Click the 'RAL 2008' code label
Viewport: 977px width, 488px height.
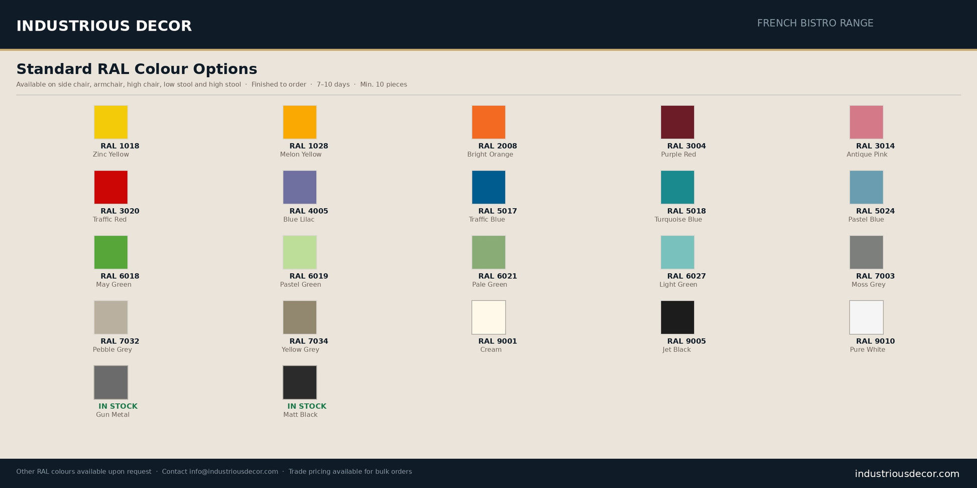pos(498,146)
